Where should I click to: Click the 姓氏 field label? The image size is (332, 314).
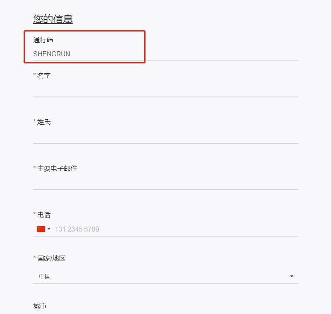[x=44, y=122]
